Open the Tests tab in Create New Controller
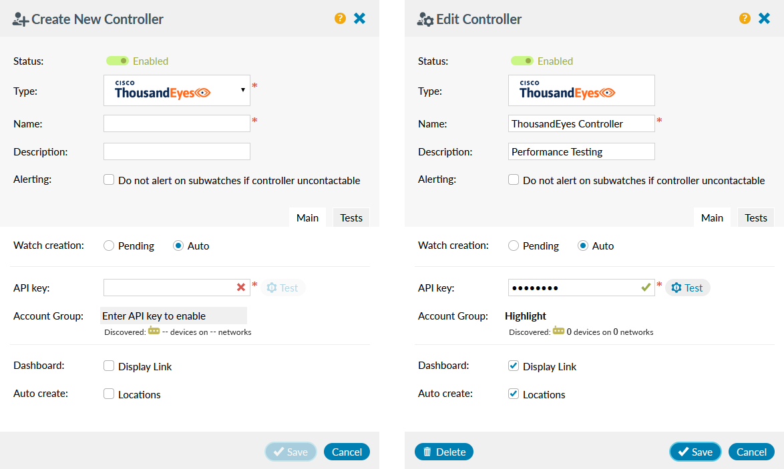The width and height of the screenshot is (784, 469). pyautogui.click(x=351, y=217)
